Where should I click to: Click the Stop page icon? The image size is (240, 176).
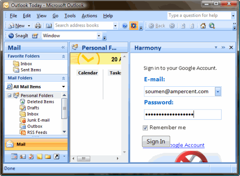click(183, 26)
